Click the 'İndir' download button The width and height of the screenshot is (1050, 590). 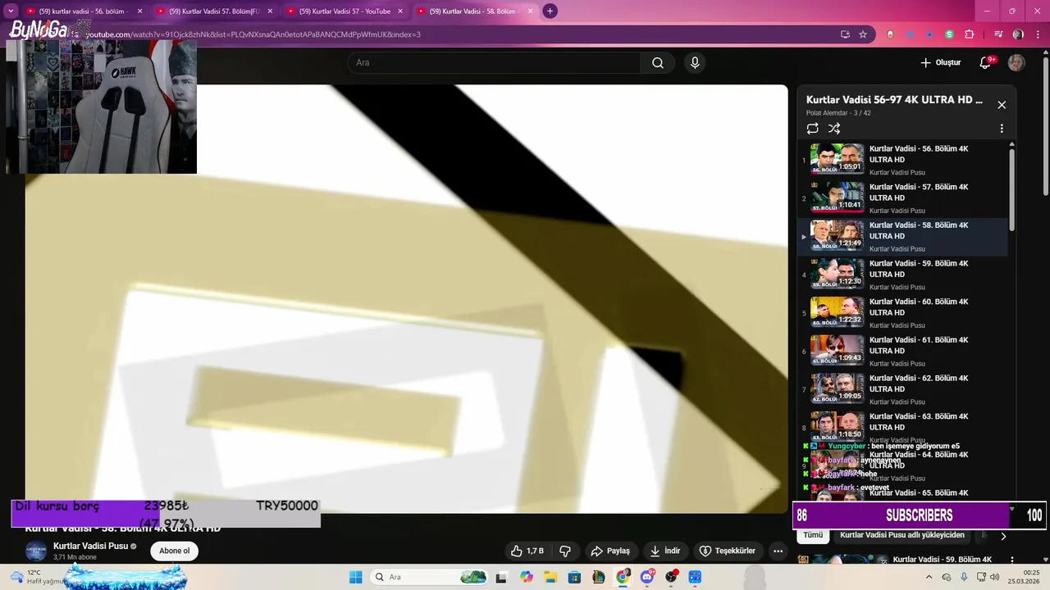(x=665, y=551)
